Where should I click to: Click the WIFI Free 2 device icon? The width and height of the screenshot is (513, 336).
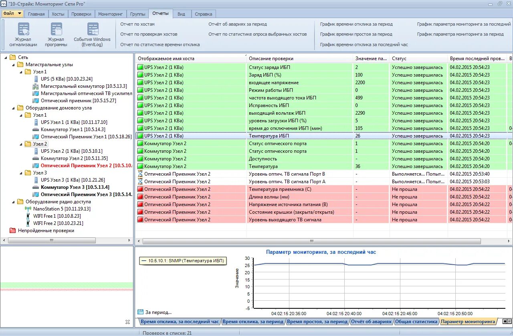point(28,223)
